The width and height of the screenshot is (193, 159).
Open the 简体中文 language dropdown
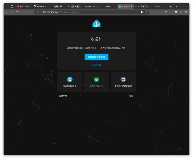[71, 96]
